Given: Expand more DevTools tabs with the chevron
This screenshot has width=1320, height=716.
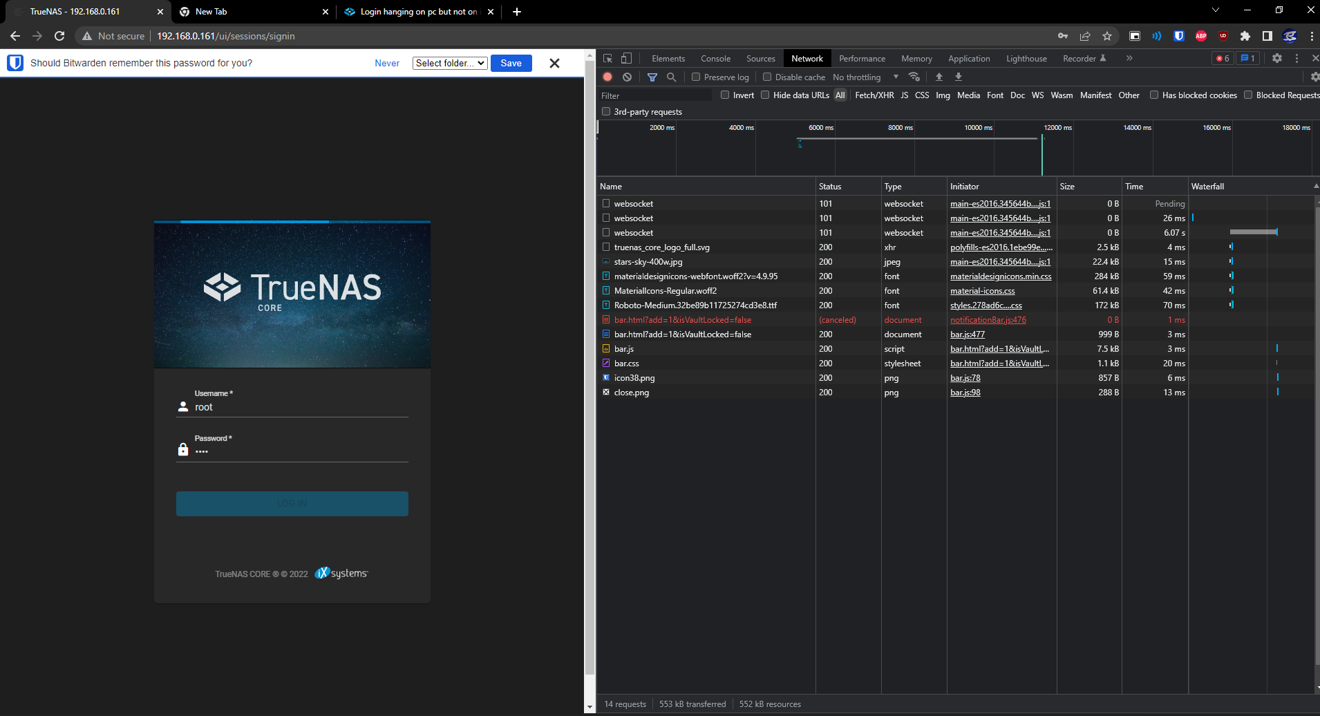Looking at the screenshot, I should (1129, 59).
